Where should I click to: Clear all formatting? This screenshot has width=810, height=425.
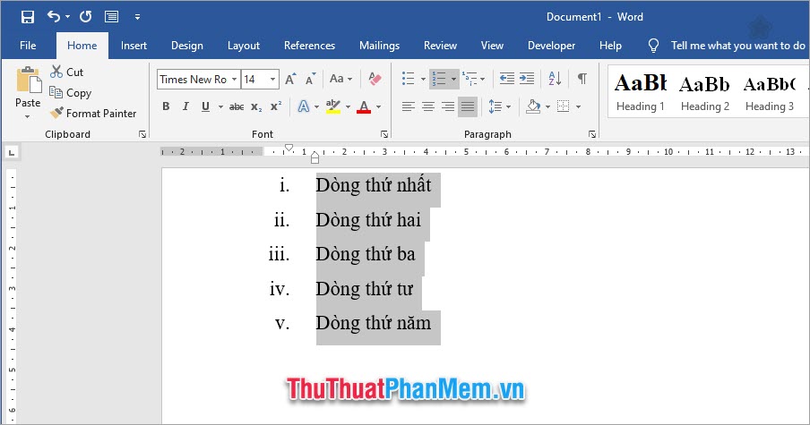coord(375,79)
